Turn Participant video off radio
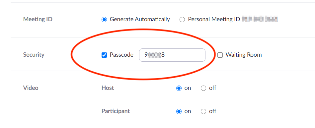The image size is (315, 128). pyautogui.click(x=203, y=111)
